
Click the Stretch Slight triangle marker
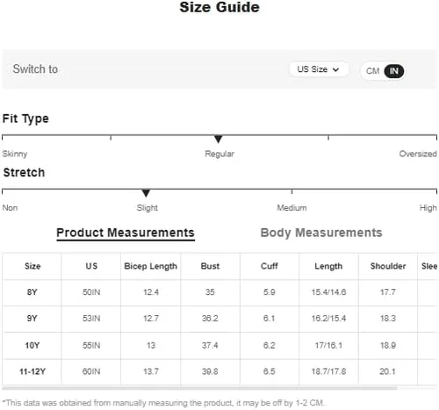(146, 193)
